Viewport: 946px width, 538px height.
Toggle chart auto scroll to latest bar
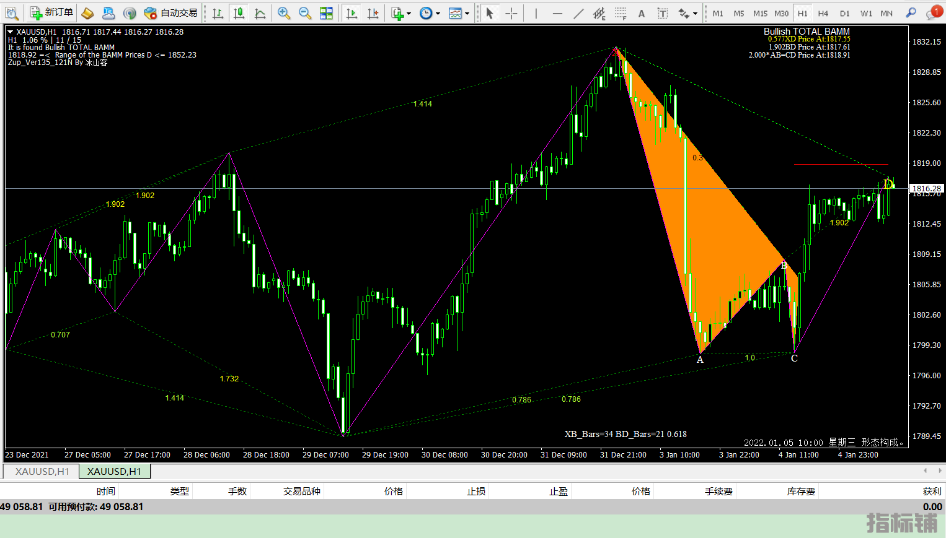352,13
